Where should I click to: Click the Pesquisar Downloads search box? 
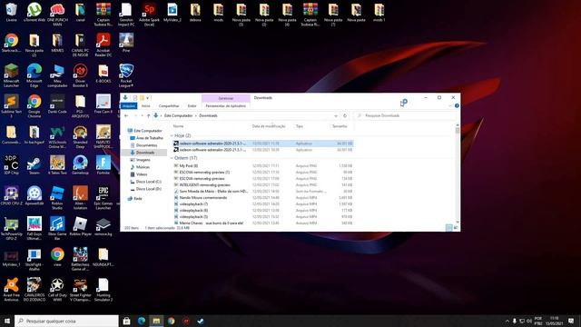click(x=406, y=115)
